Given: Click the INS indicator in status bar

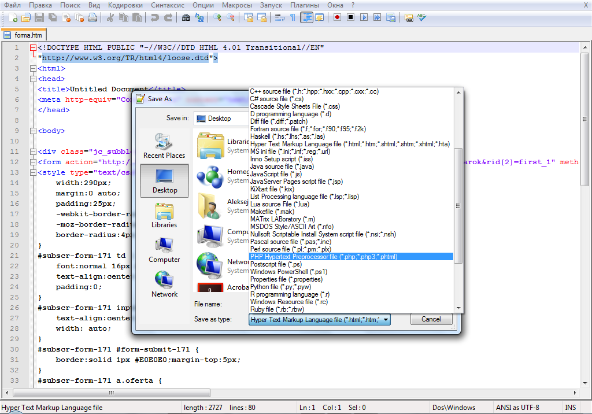Looking at the screenshot, I should pos(570,408).
